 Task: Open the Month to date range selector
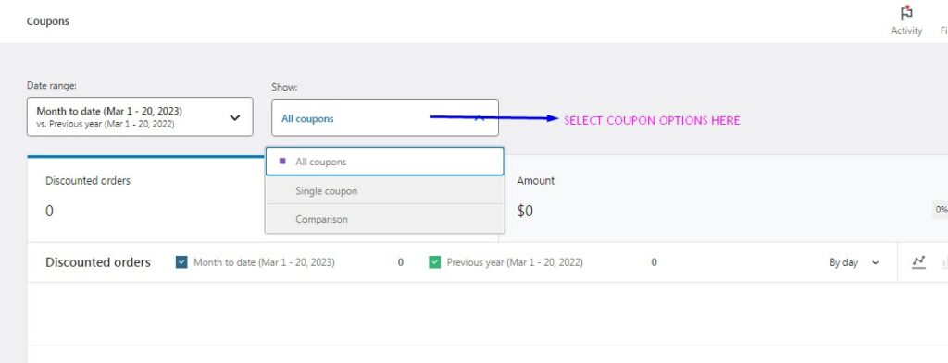coord(141,117)
